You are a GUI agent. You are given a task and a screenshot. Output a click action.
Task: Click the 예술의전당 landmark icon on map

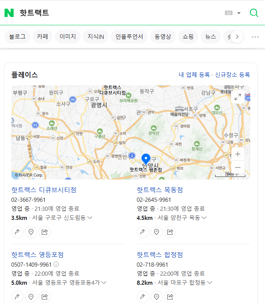point(179,109)
